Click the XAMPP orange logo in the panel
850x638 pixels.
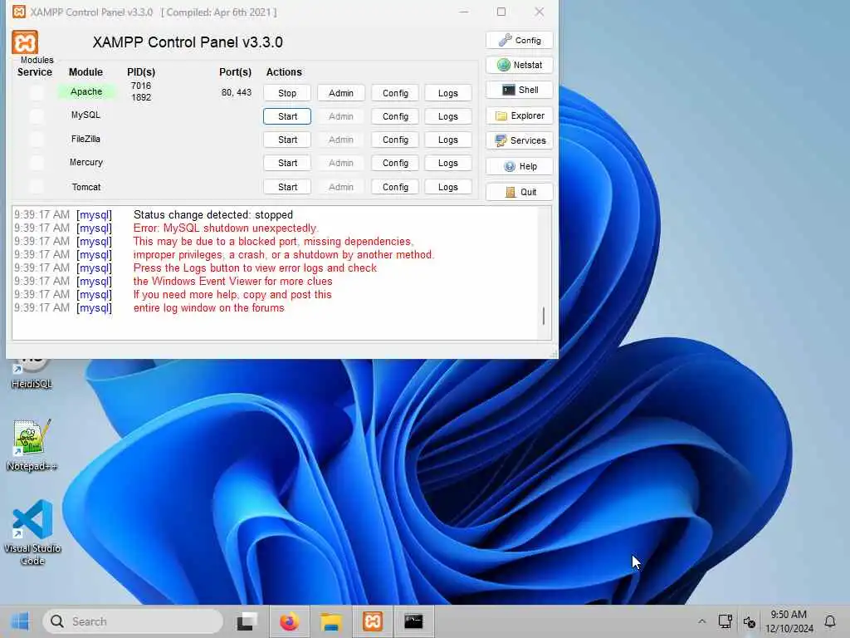(x=25, y=42)
